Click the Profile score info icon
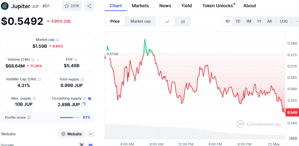 tap(29, 117)
